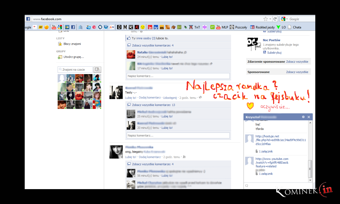This screenshot has height=204, width=340.
Task: Open the dropdown arrow beside the bookmark star
Action: 270,19
